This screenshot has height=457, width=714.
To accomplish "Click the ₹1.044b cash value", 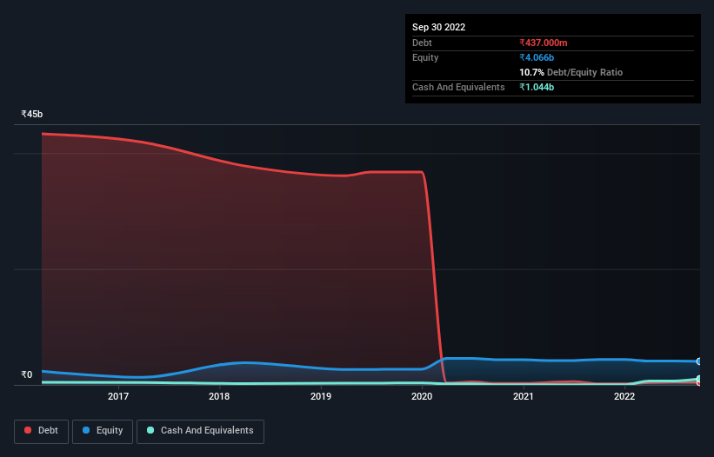I will [537, 87].
